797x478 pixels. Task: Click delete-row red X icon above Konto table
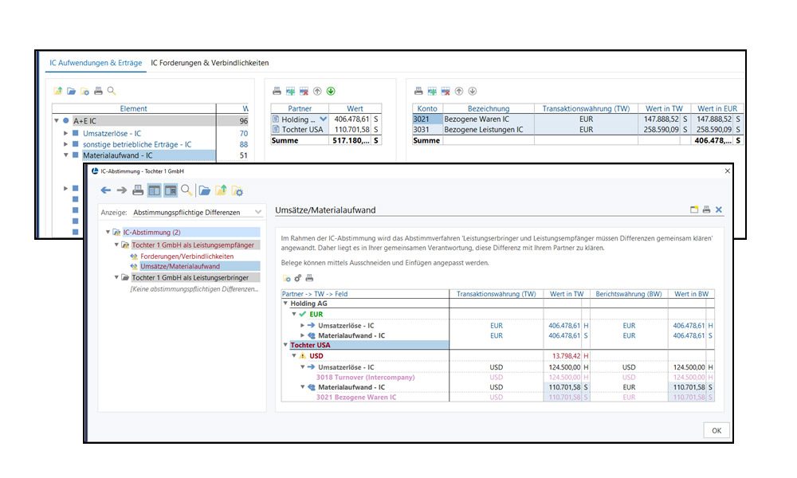coord(446,92)
